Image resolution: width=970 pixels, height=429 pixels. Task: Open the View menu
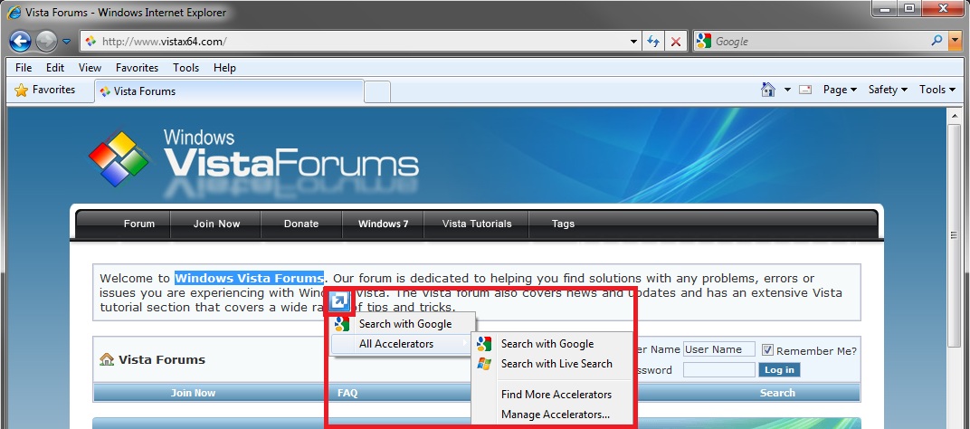tap(90, 68)
